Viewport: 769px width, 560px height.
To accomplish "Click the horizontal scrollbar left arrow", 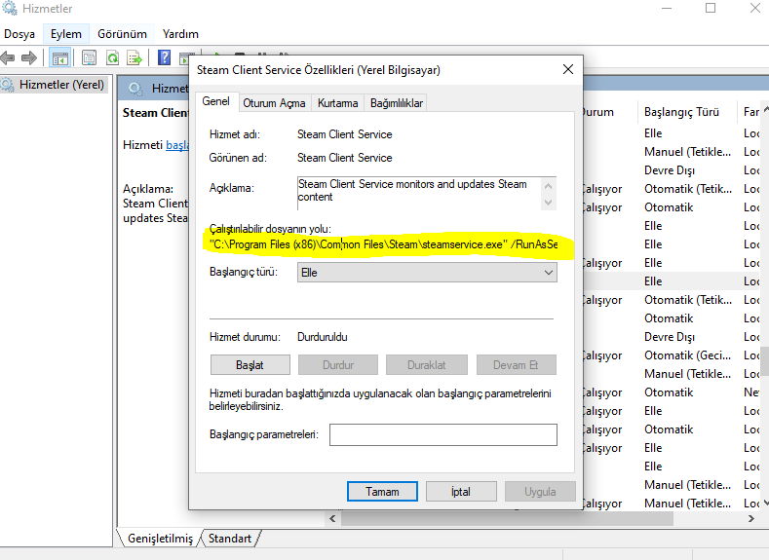I will 333,518.
